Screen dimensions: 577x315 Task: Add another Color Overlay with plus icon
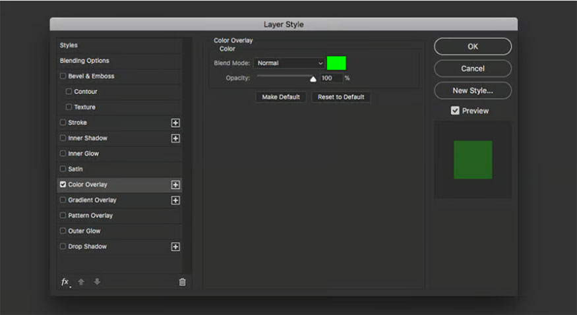(175, 185)
